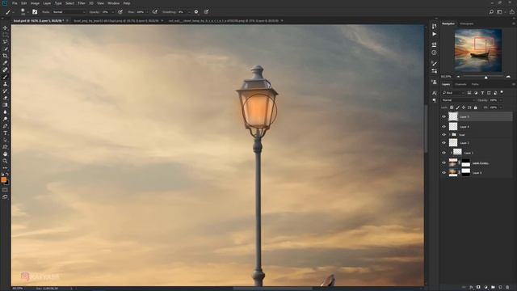Open Edit Toolbar three-dots button
Viewport: 517px width, 291px height.
click(x=5, y=167)
